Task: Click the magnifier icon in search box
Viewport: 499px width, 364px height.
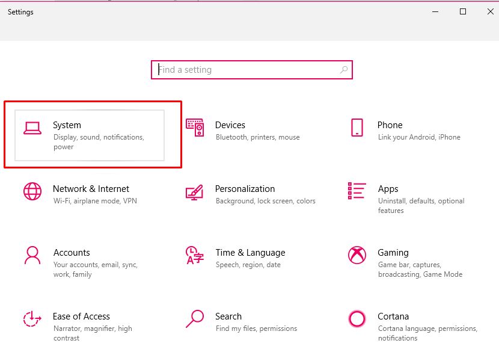Action: [344, 70]
